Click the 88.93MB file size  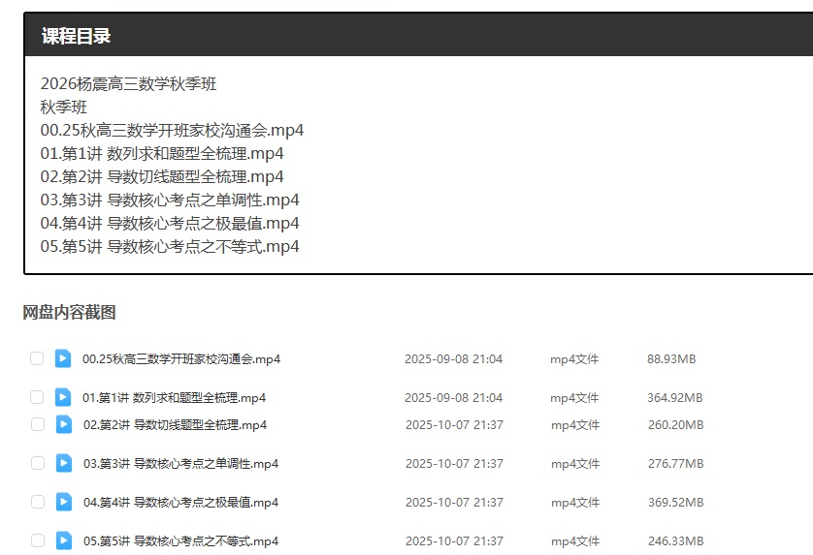point(671,358)
